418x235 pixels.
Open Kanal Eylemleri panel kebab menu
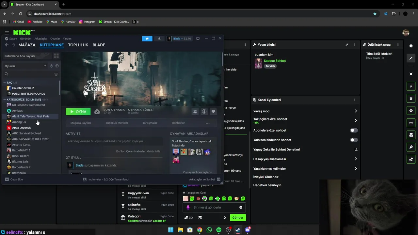pyautogui.click(x=355, y=100)
